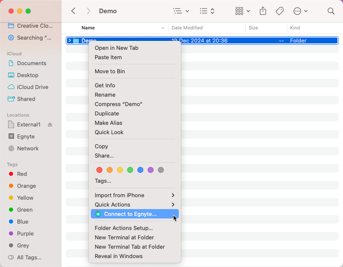Choose Get Info from context menu
343x267 pixels.
[135, 85]
